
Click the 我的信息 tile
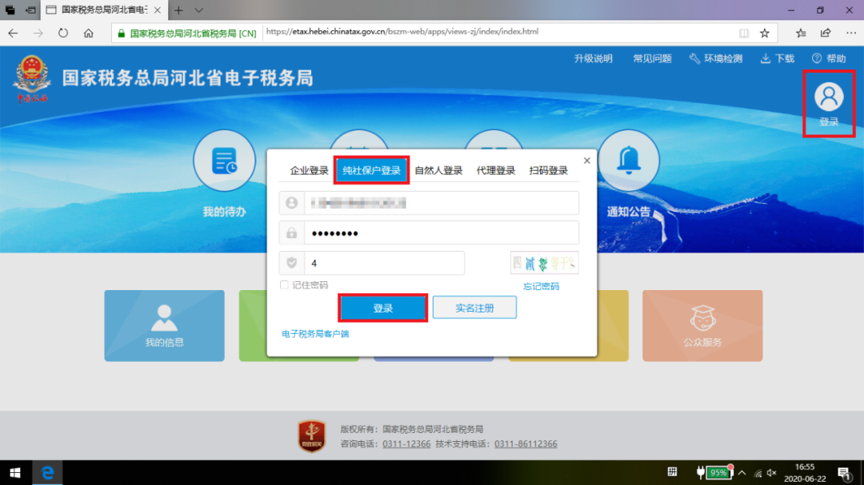pos(164,325)
